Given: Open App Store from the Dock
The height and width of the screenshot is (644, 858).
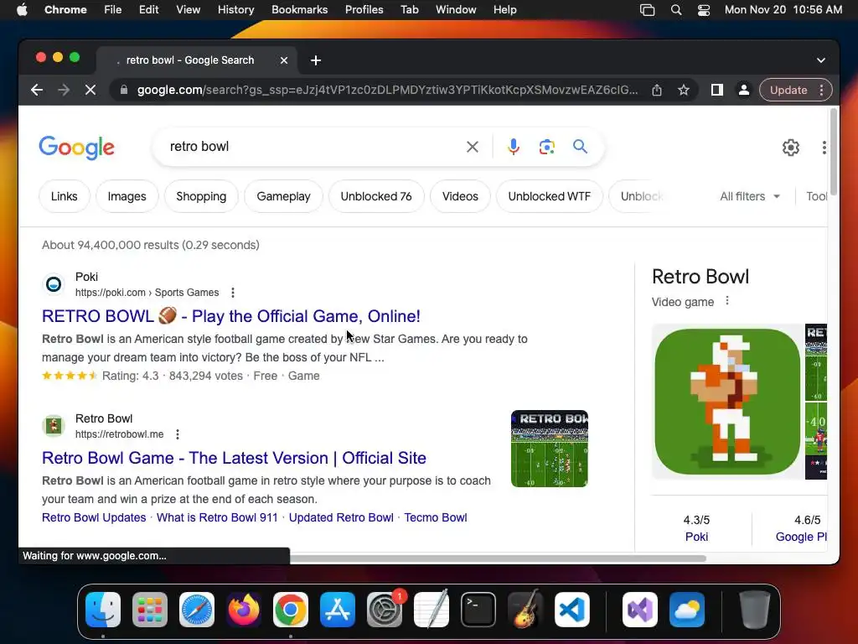Looking at the screenshot, I should (337, 610).
